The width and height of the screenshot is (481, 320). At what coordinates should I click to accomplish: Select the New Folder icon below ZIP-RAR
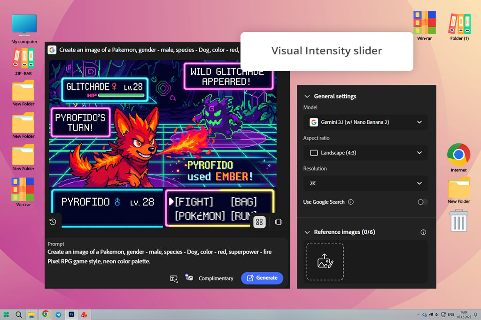[23, 93]
